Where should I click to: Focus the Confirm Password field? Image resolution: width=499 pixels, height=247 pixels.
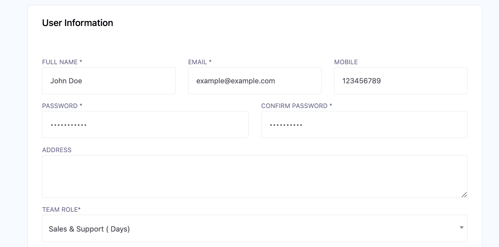(x=364, y=124)
